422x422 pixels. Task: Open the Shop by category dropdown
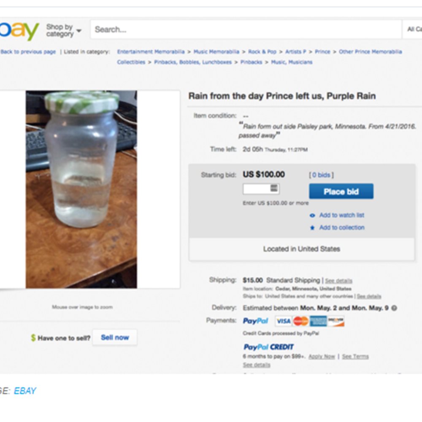(64, 30)
